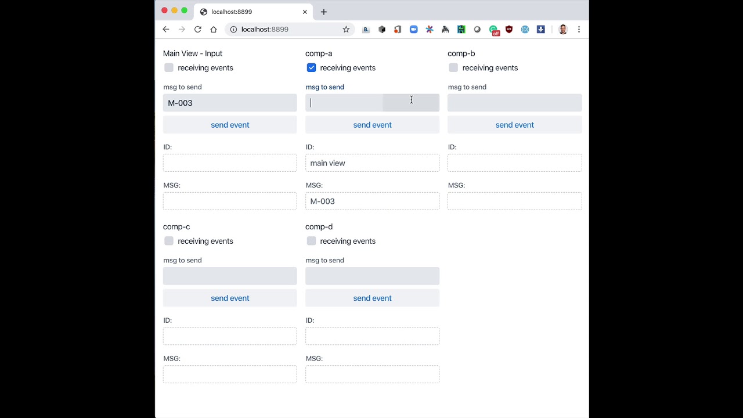Viewport: 743px width, 418px height.
Task: Click the empty MSG box under comp-d
Action: [x=373, y=374]
